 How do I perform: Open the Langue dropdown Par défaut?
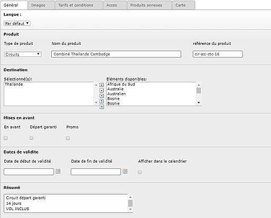[17, 23]
